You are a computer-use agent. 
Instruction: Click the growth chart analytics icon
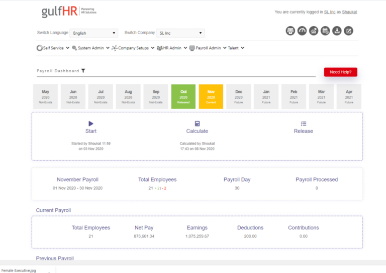(x=314, y=31)
